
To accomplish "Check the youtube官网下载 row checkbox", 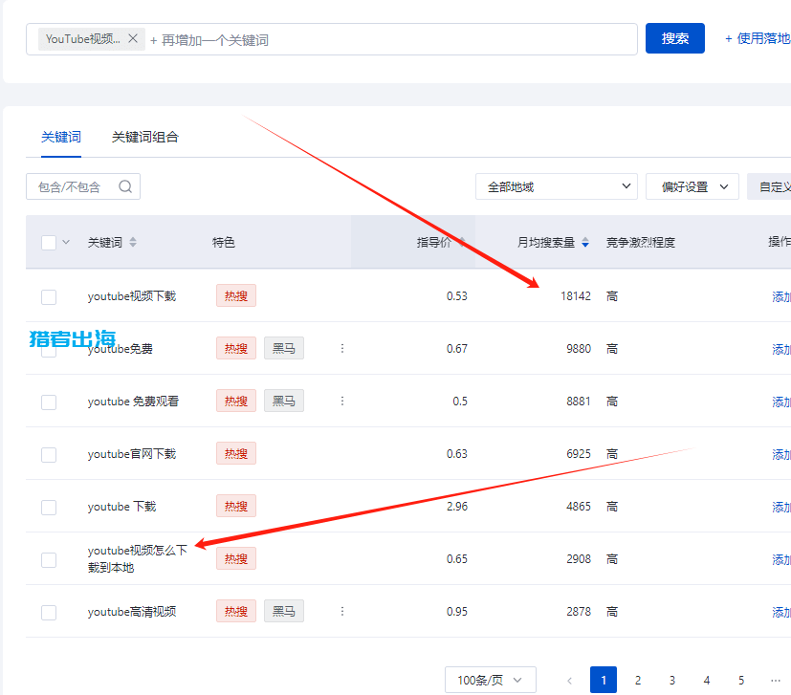I will [49, 455].
